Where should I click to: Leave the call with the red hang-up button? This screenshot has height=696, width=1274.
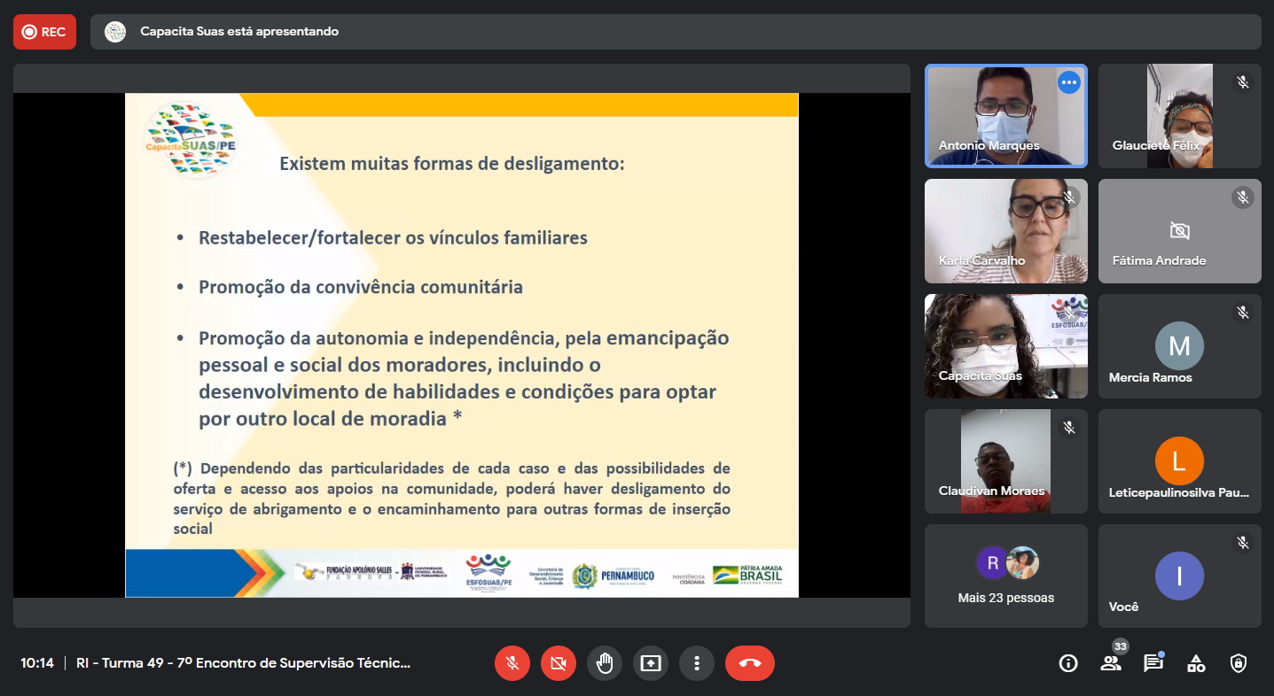tap(749, 663)
